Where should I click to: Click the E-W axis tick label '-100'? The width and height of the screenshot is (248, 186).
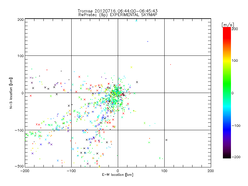(71, 171)
